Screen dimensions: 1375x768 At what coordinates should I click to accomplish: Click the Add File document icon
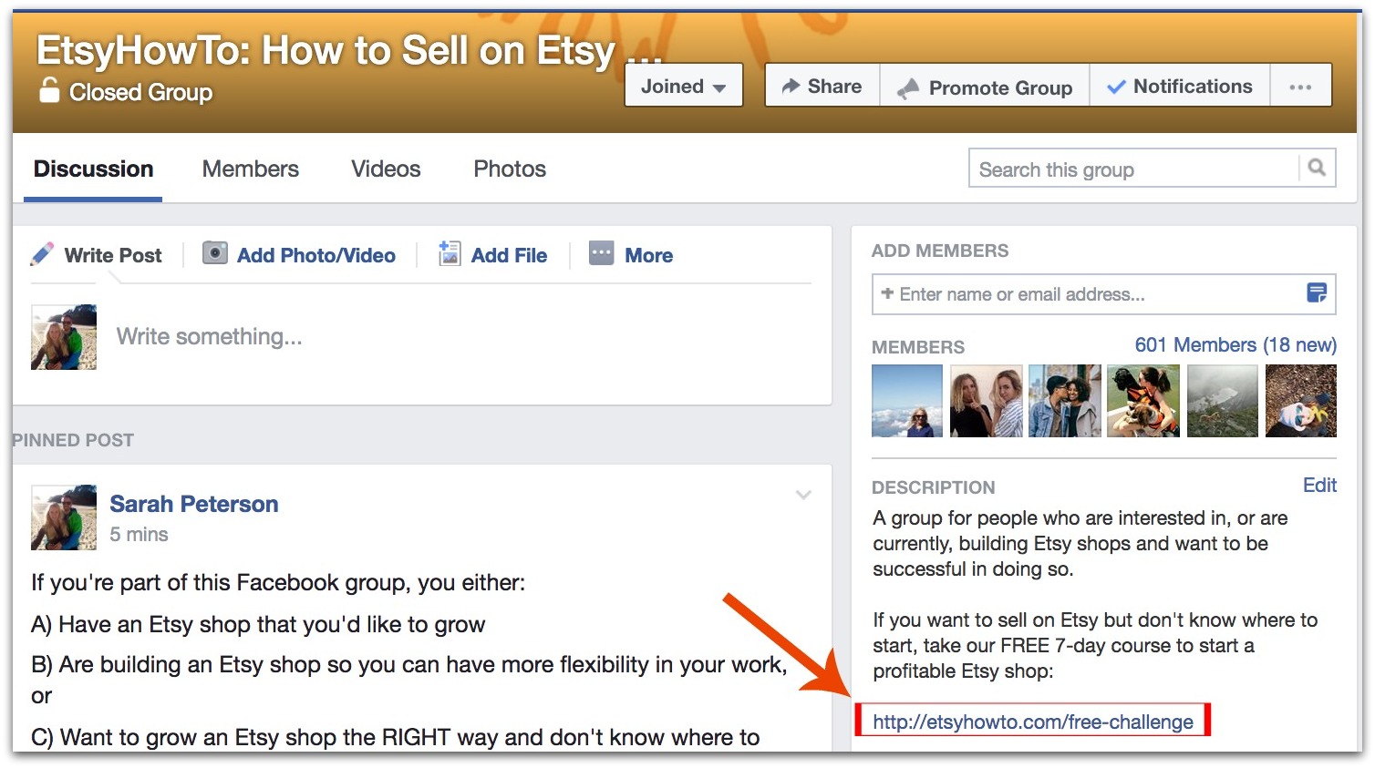(450, 253)
